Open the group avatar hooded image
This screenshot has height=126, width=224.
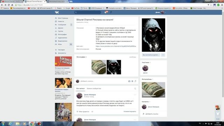tap(153, 35)
